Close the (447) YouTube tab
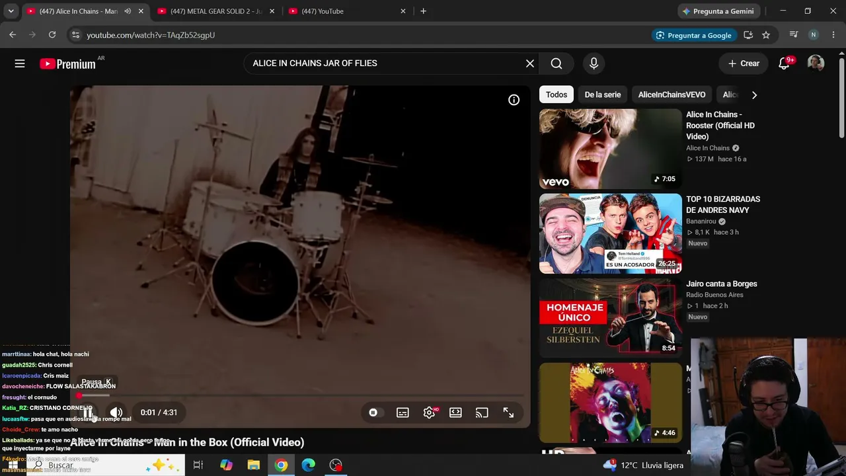The height and width of the screenshot is (476, 846). coord(403,11)
